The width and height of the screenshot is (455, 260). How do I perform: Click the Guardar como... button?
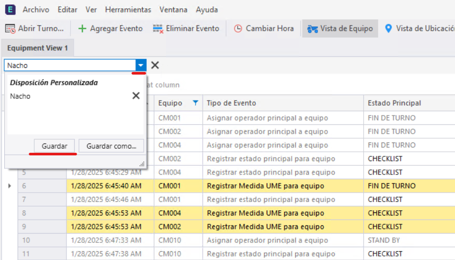(111, 146)
